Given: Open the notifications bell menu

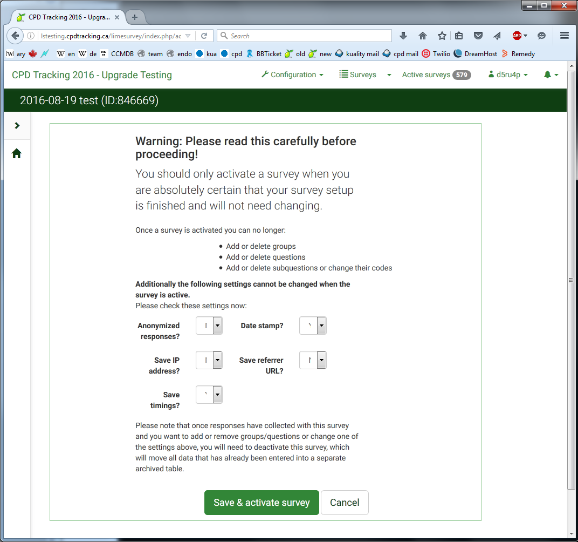Looking at the screenshot, I should [551, 74].
